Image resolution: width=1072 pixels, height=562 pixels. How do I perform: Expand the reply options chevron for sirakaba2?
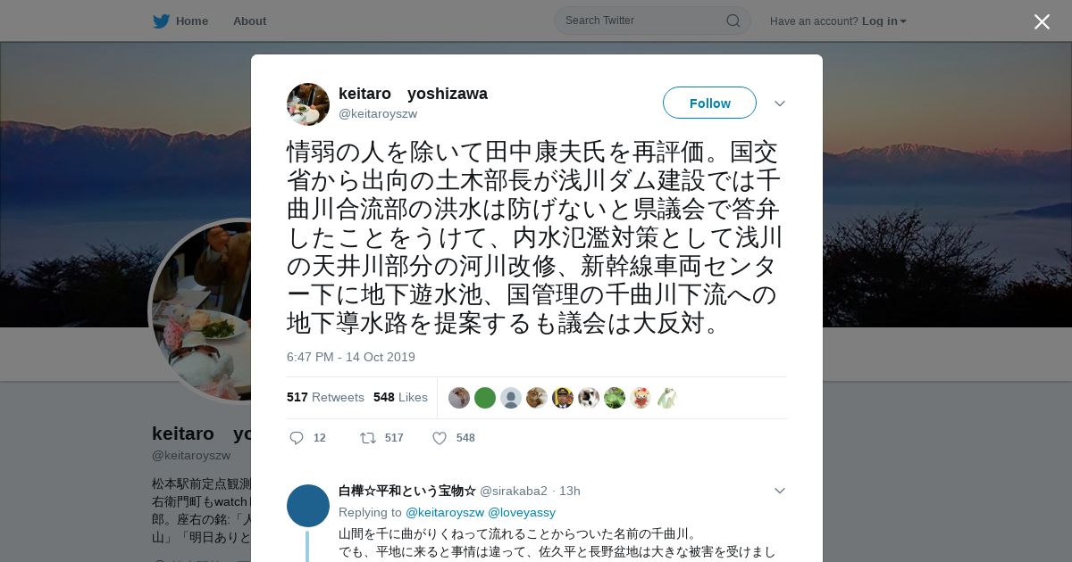click(780, 491)
